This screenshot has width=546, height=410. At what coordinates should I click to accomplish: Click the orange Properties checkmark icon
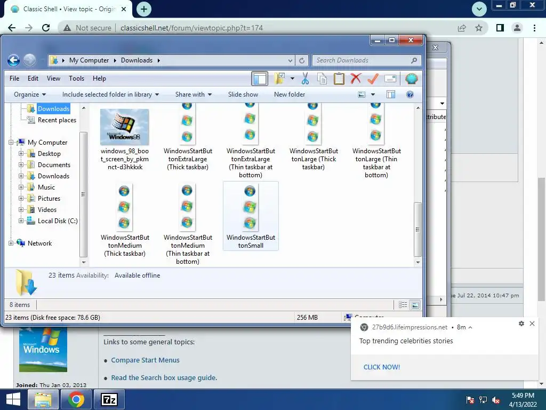click(373, 78)
